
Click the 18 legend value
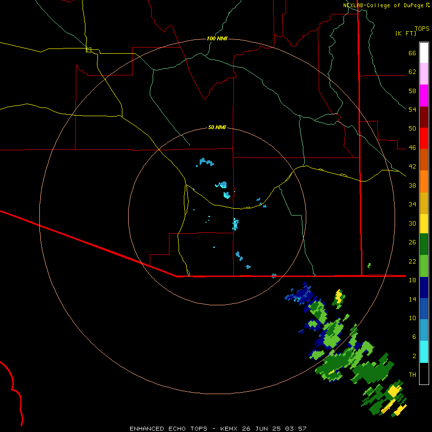412,280
